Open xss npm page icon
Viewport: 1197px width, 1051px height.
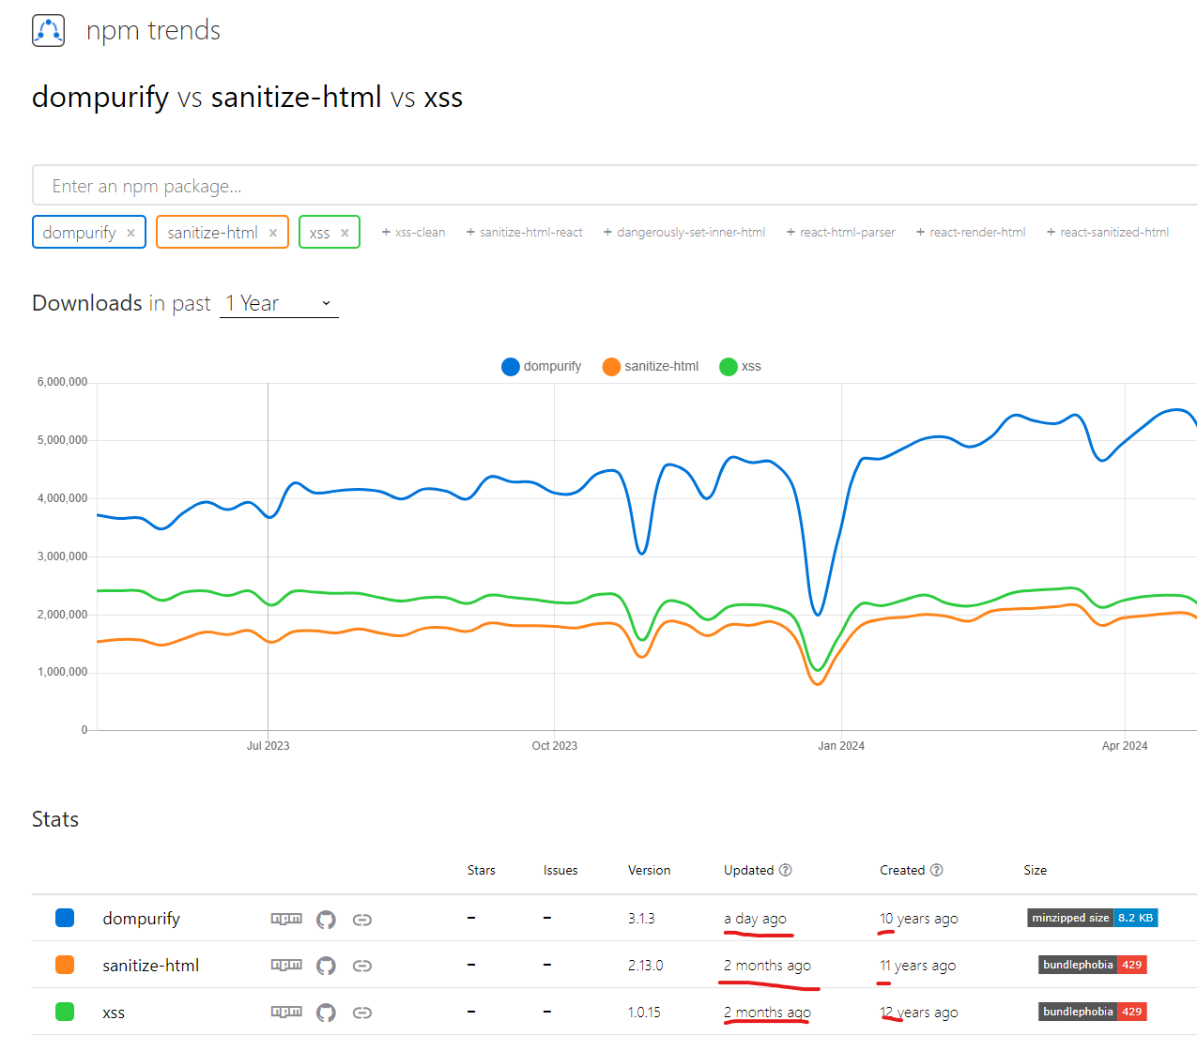click(286, 1012)
